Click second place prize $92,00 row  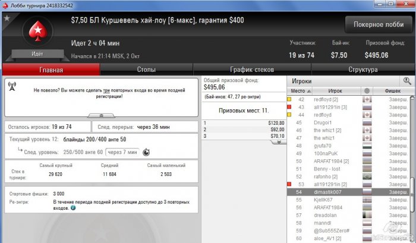(x=244, y=130)
